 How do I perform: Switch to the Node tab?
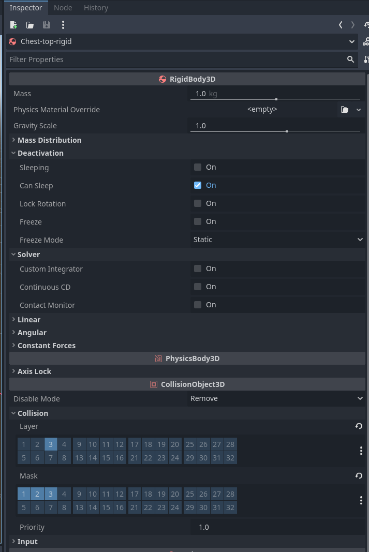[x=63, y=8]
